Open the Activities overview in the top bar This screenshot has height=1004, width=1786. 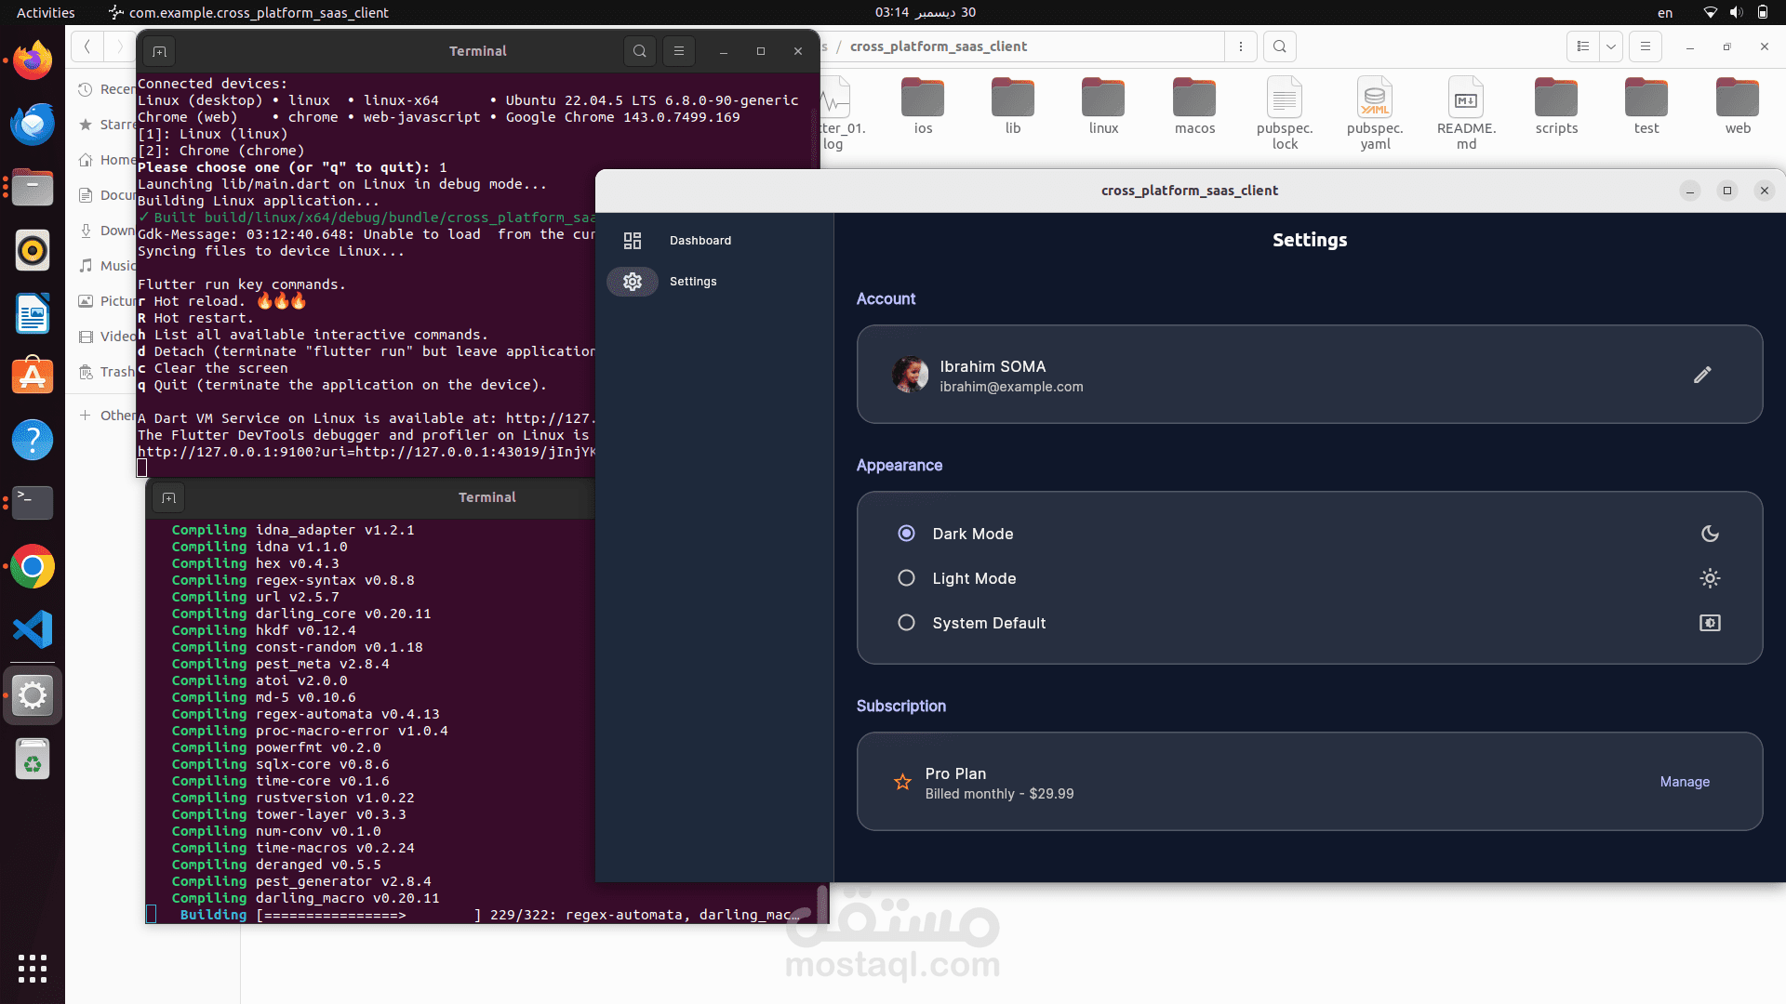46,12
